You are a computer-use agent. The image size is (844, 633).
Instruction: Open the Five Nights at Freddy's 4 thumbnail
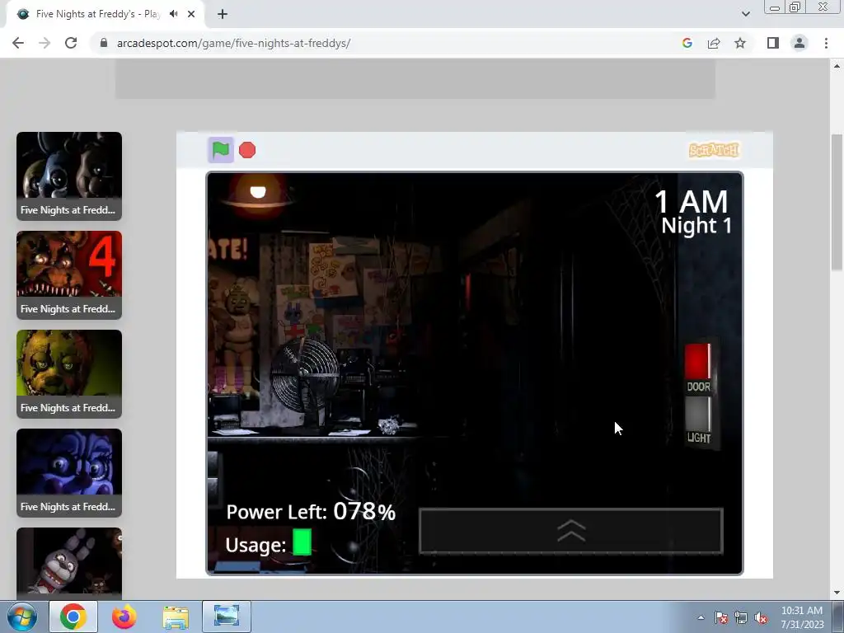(69, 275)
